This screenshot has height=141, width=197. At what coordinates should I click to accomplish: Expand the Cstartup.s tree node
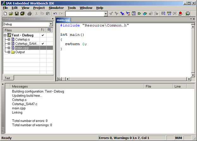pyautogui.click(x=9, y=39)
